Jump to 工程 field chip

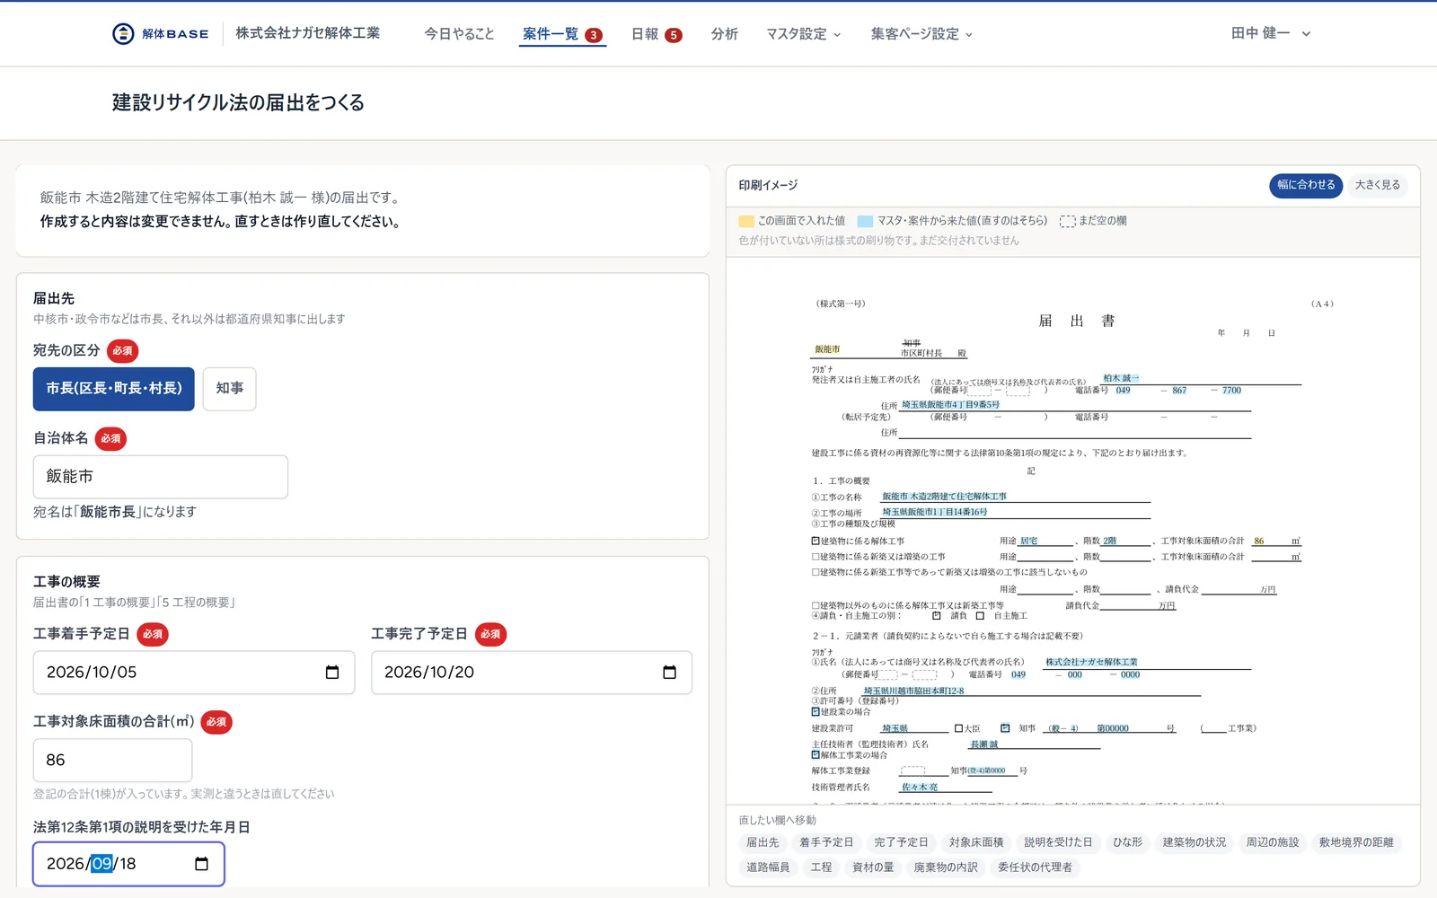pyautogui.click(x=822, y=867)
